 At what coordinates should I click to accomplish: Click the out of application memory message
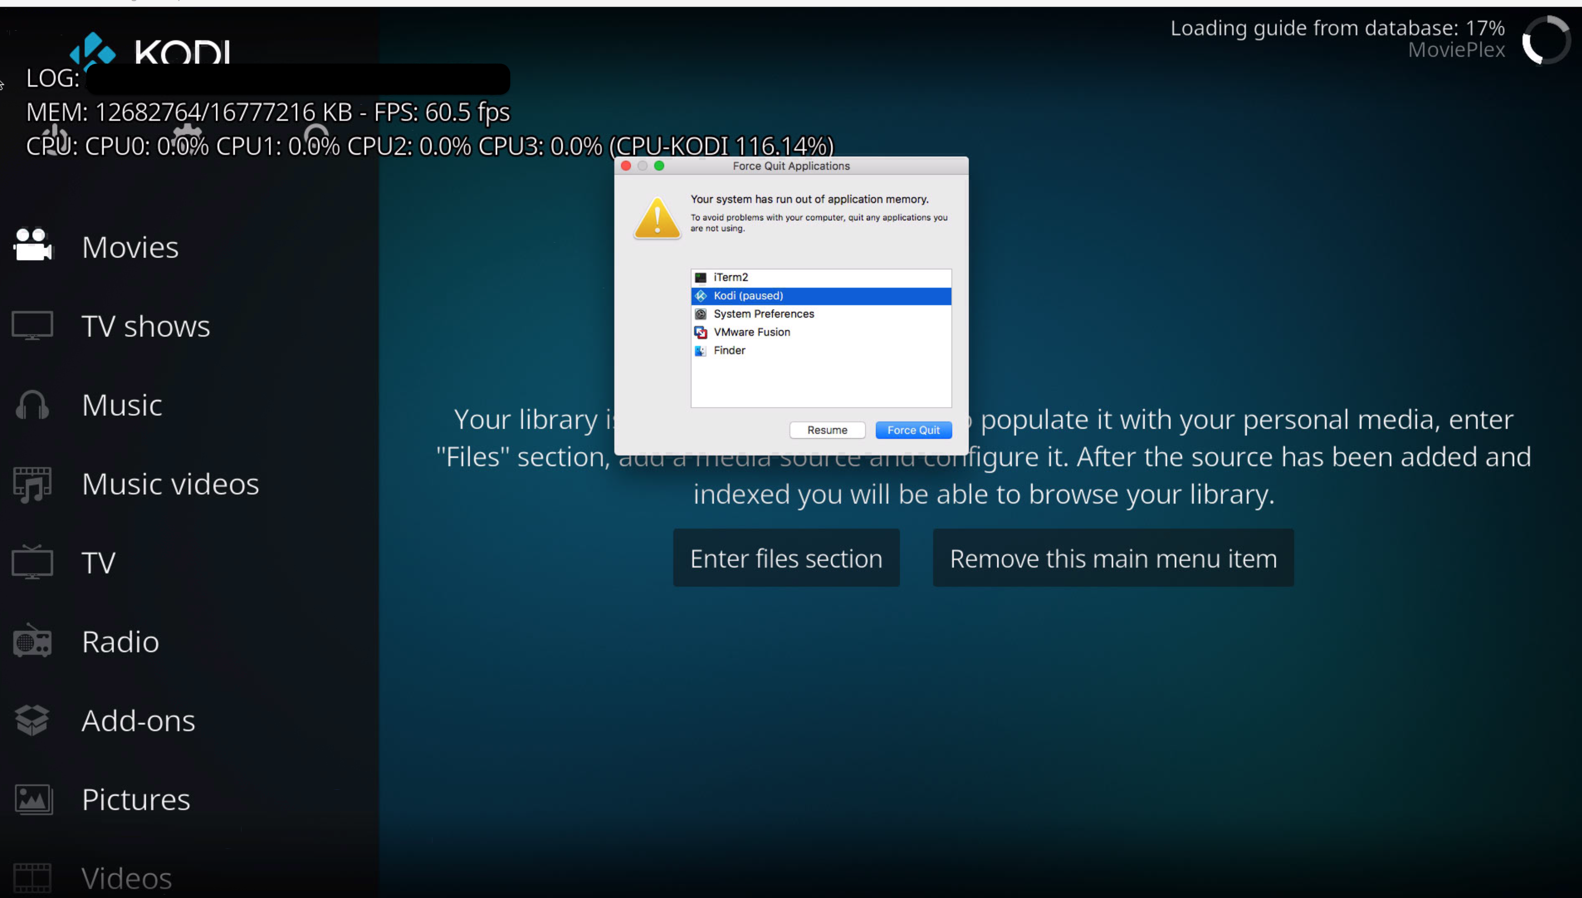[x=809, y=199]
